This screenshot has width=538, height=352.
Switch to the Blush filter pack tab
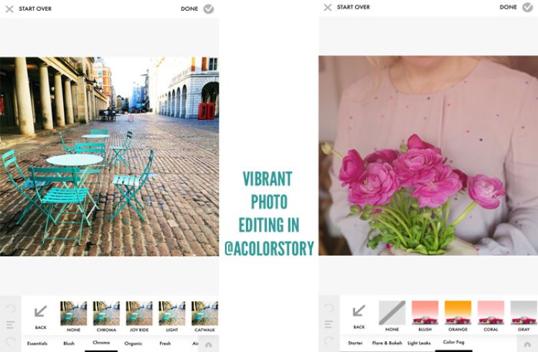pos(69,343)
